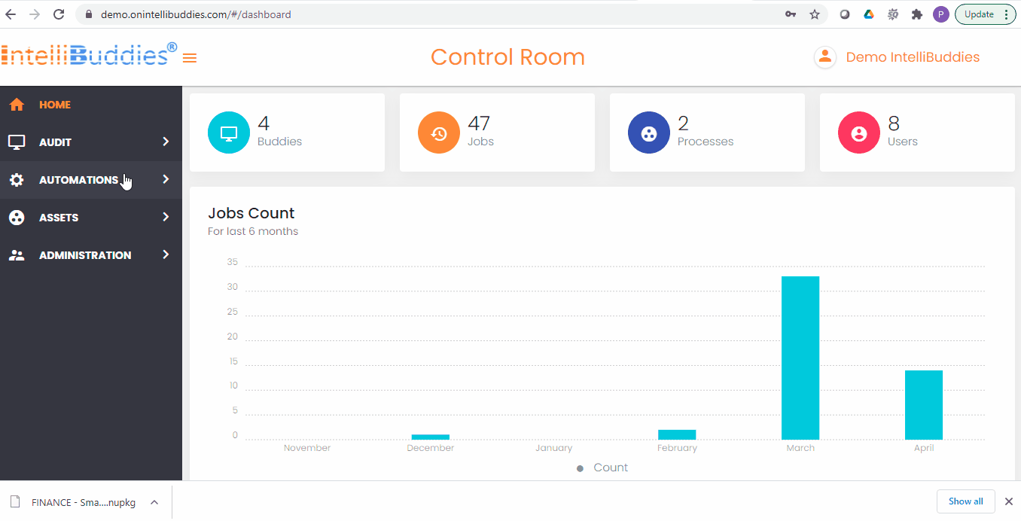
Task: Click the browser key icon in address bar
Action: pyautogui.click(x=790, y=14)
